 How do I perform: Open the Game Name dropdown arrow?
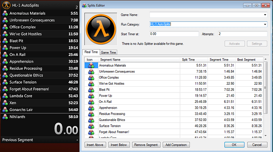coord(265,15)
